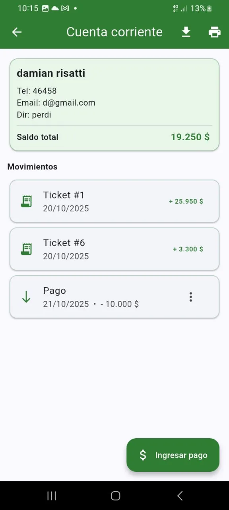Tap the print icon to print the account
Viewport: 229px width, 510px height.
pos(215,32)
